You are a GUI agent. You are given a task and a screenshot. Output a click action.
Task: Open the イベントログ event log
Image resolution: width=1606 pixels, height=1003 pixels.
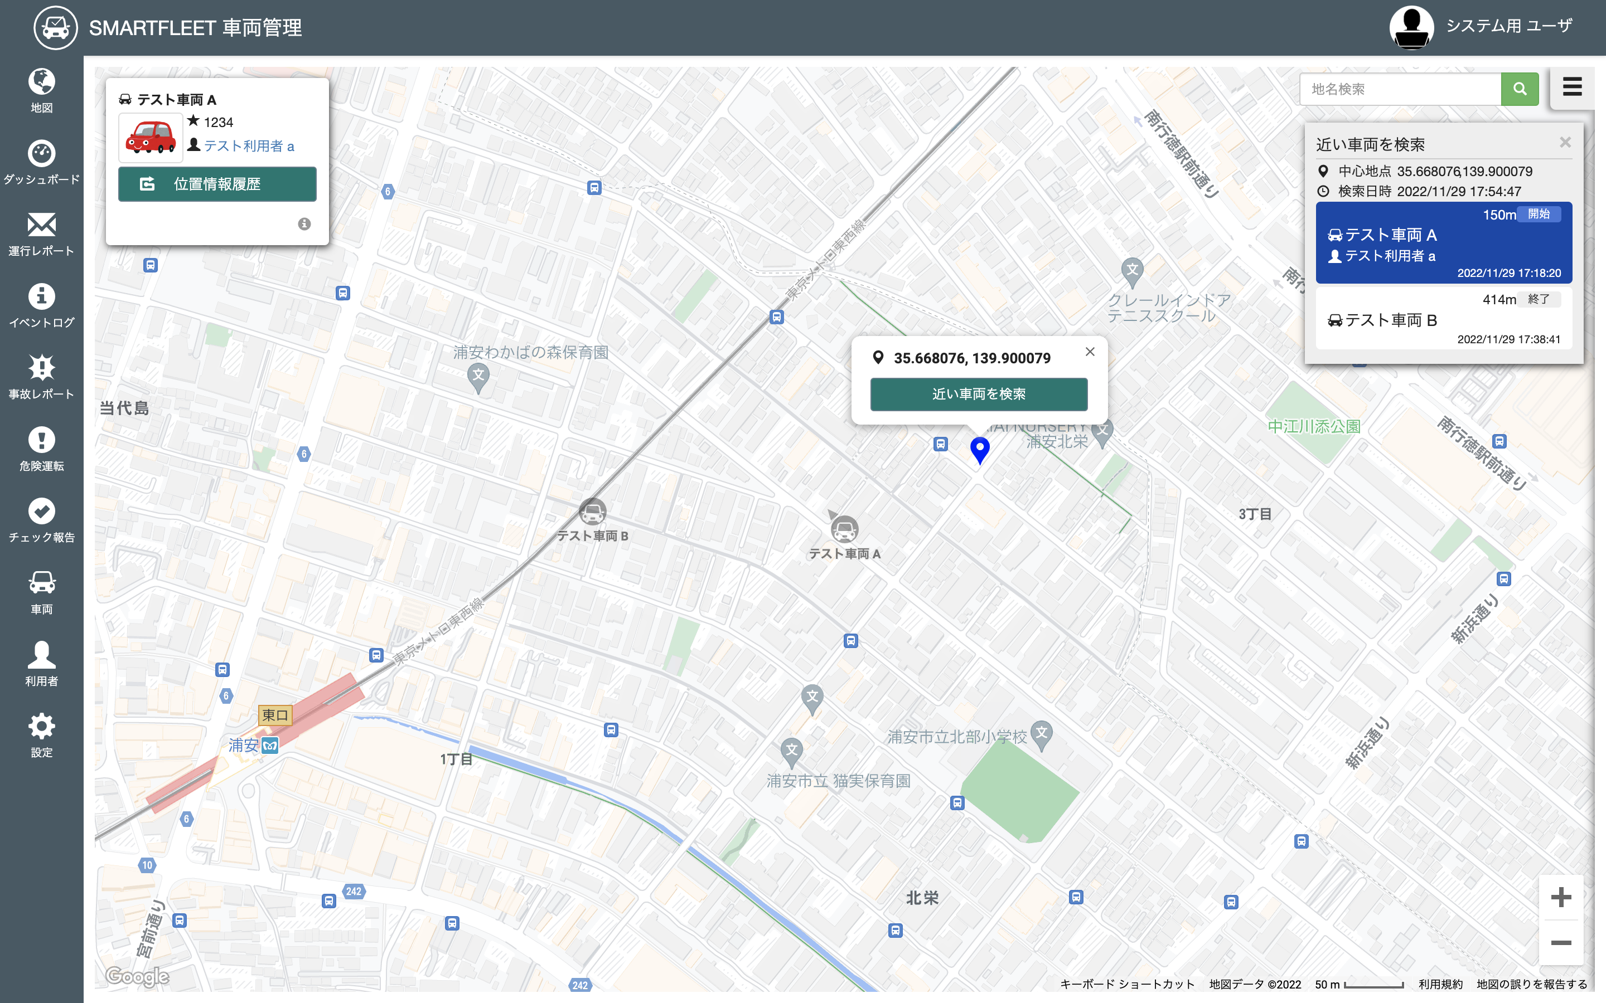41,306
